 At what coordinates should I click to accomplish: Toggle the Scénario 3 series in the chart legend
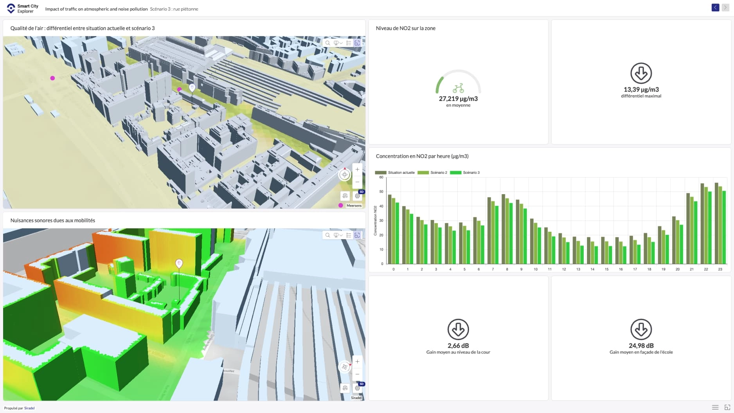coord(465,173)
